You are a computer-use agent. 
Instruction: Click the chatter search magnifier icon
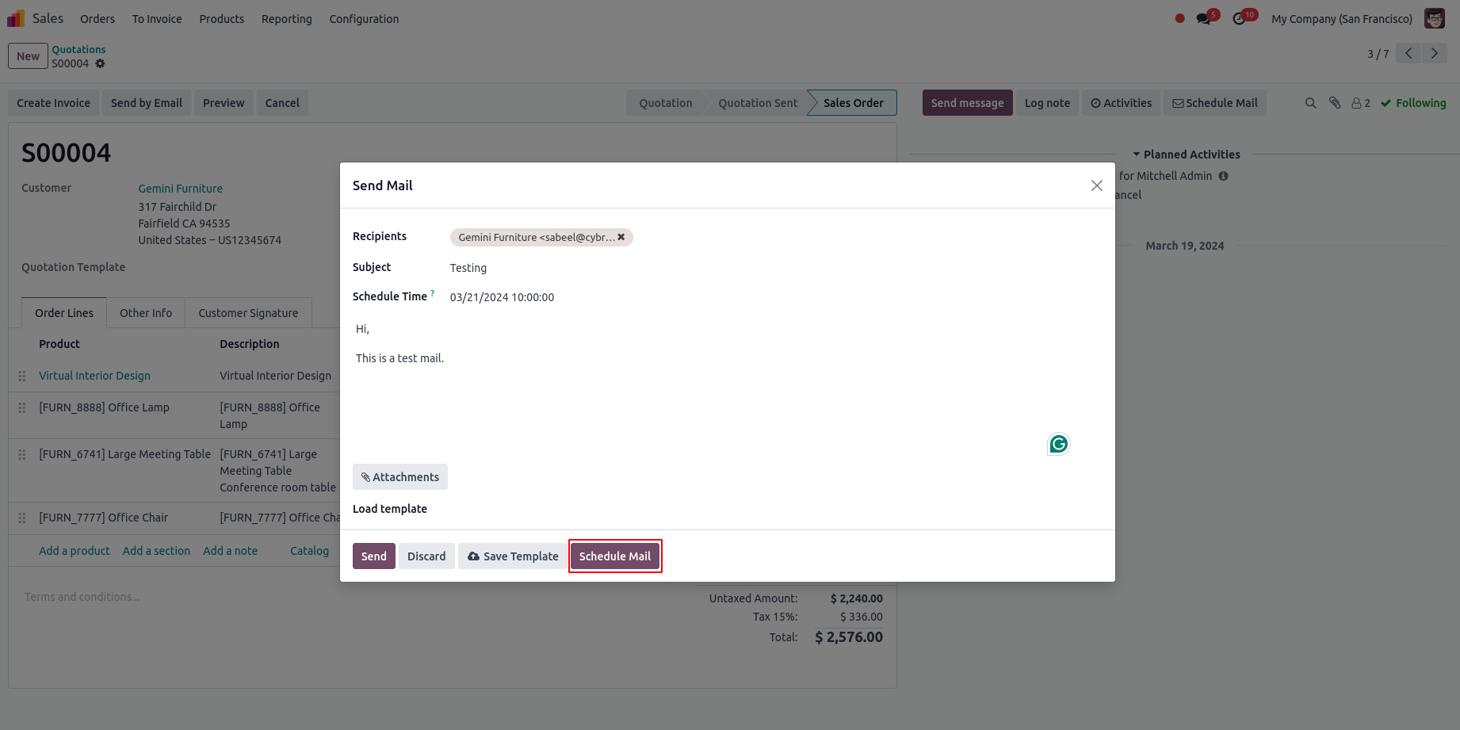pyautogui.click(x=1311, y=103)
